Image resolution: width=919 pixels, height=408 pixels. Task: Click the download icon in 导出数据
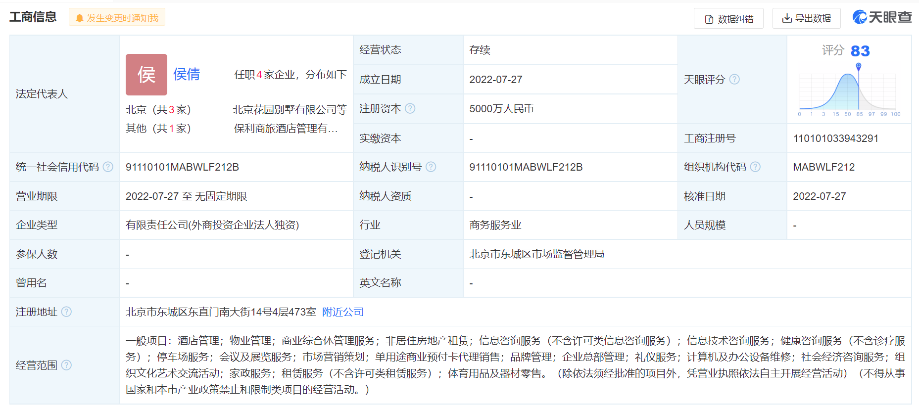click(787, 18)
